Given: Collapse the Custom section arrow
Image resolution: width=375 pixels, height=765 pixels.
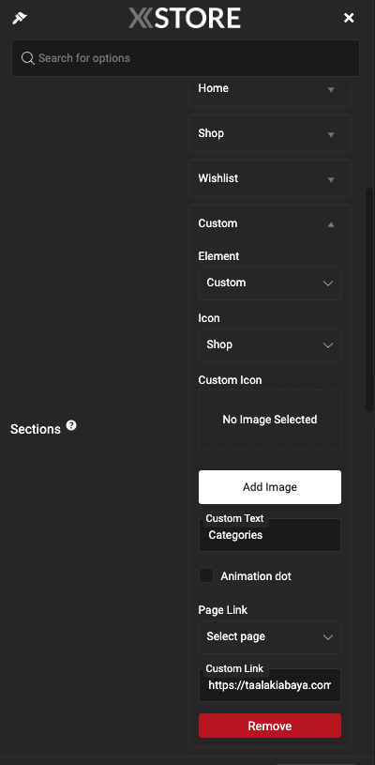Looking at the screenshot, I should pos(331,224).
